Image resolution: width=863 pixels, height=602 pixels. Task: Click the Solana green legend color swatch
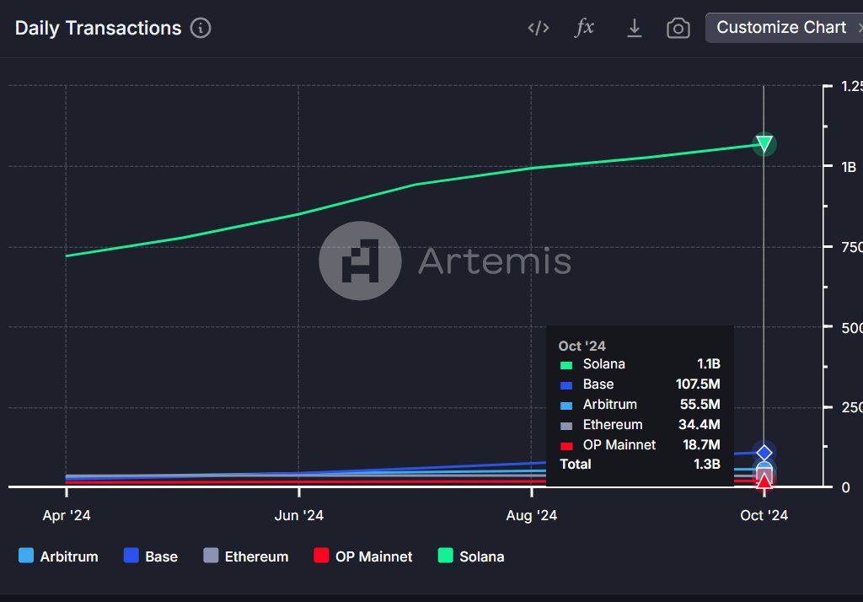point(445,555)
